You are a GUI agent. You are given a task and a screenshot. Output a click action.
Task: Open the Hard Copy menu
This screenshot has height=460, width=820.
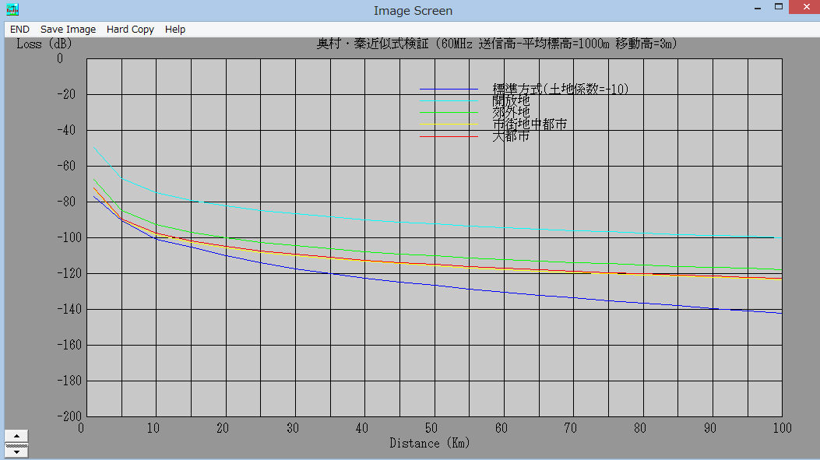[x=130, y=29]
